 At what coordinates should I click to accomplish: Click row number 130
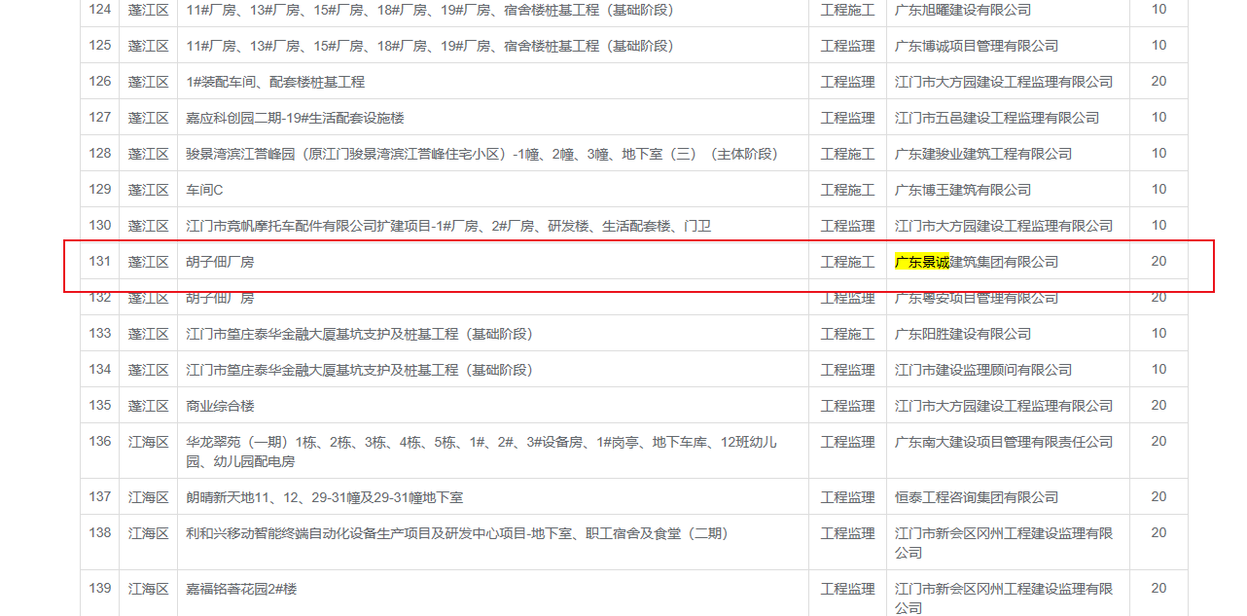click(100, 226)
